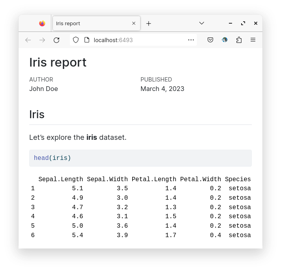Reload the current page

pos(56,40)
